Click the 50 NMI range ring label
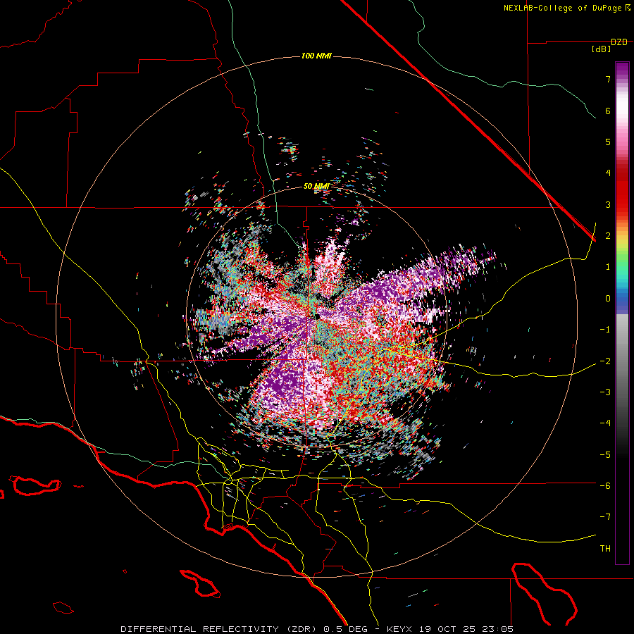Screen dimensions: 634x634 (316, 187)
